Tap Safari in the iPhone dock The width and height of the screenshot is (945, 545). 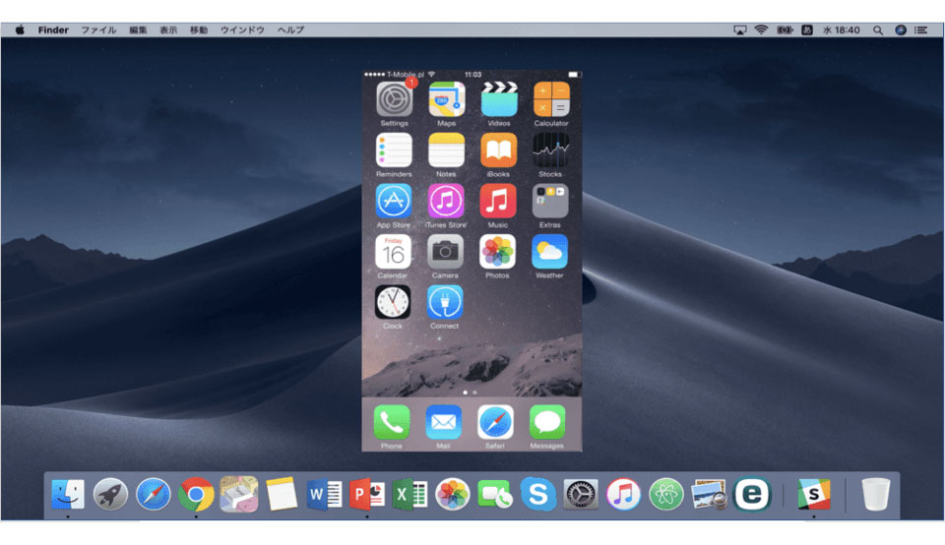point(495,423)
